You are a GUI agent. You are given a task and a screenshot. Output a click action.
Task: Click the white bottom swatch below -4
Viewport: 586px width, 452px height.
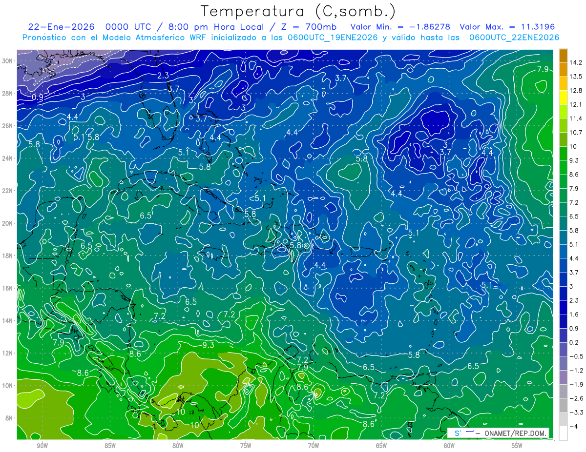563,432
